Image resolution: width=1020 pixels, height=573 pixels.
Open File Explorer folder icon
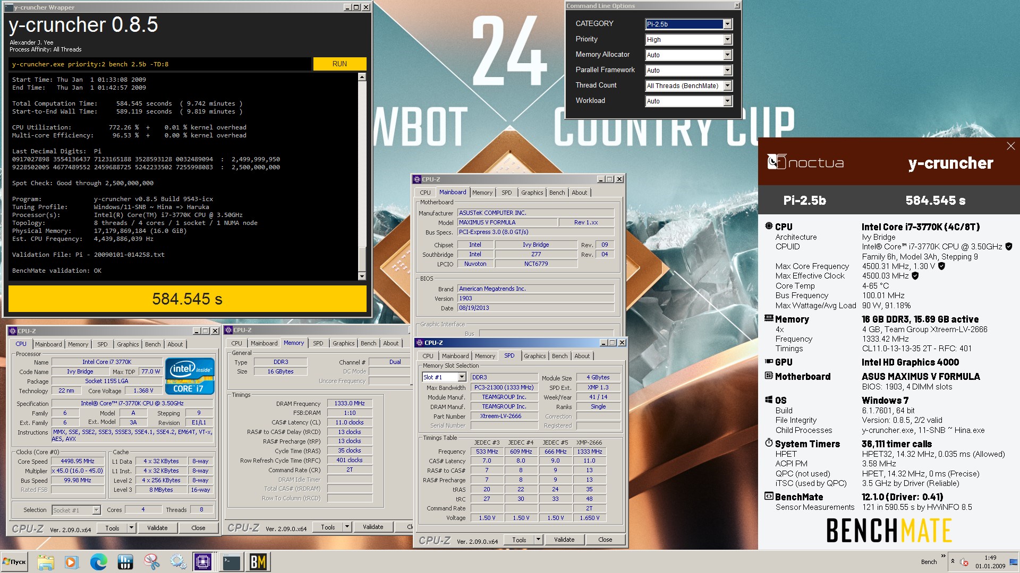tap(46, 562)
